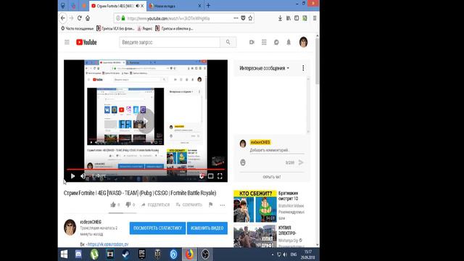Open the «КУПИЛ ЭЛЕКТРО» suggested video thumbnail
Image resolution: width=464 pixels, height=261 pixels.
(255, 236)
